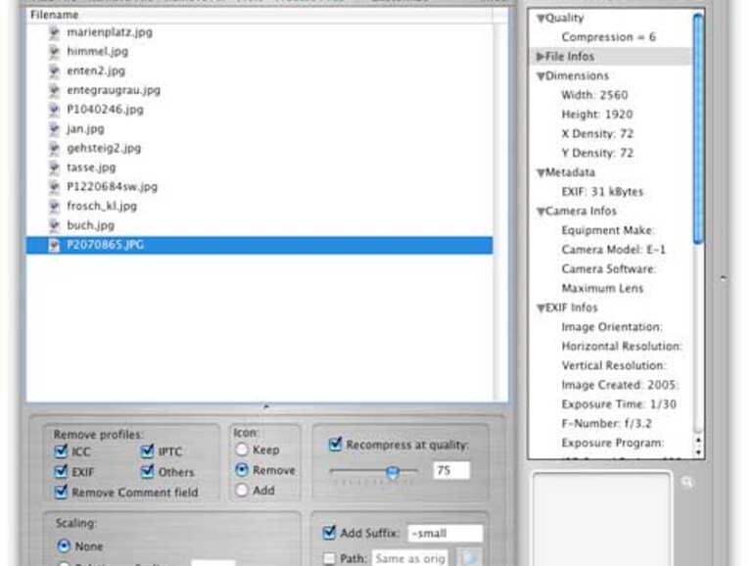The width and height of the screenshot is (754, 566).
Task: Click the file icon next to jan.jpg
Action: (x=54, y=128)
